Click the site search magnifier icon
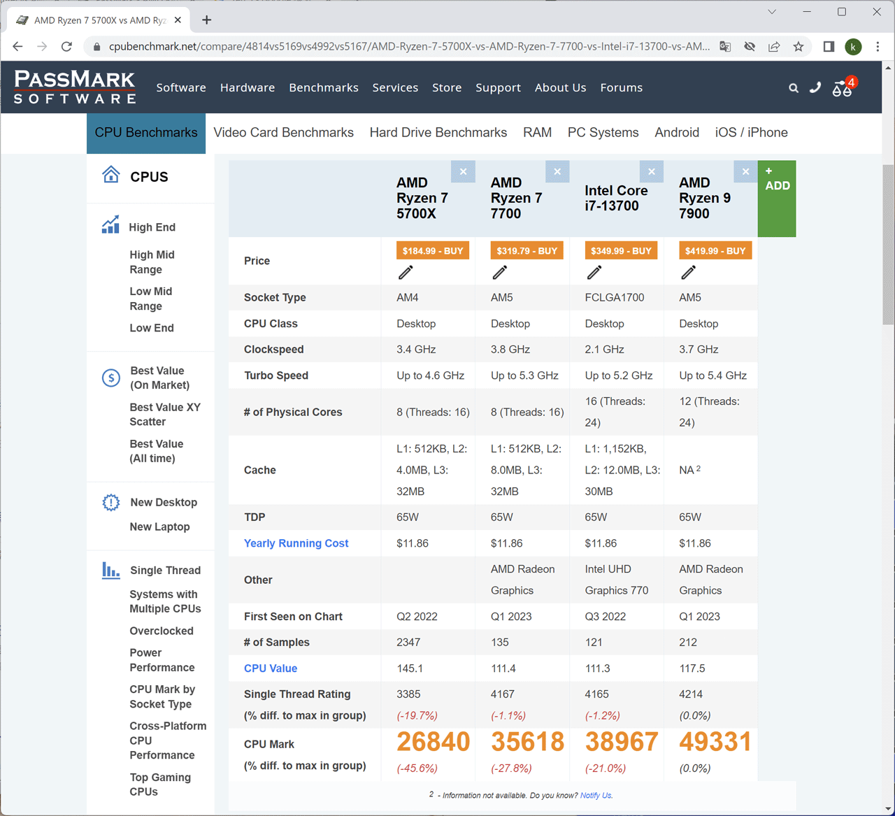The height and width of the screenshot is (816, 895). (794, 88)
